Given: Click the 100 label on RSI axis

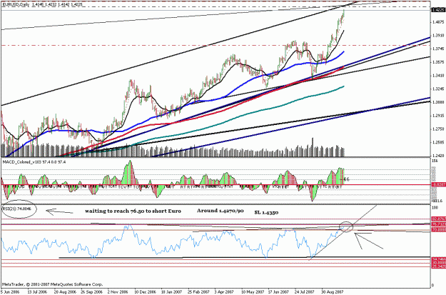Looking at the screenshot, I should pos(435,208).
